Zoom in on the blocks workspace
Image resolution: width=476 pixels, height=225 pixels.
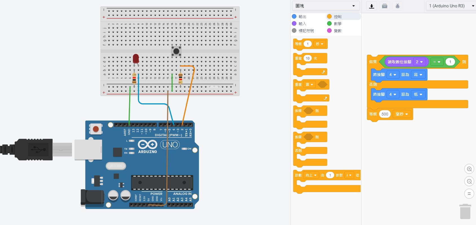pos(469,169)
